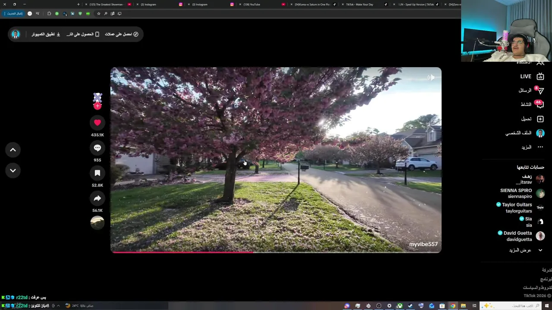Open followed account itsrav__
The height and width of the screenshot is (310, 552).
click(x=530, y=179)
